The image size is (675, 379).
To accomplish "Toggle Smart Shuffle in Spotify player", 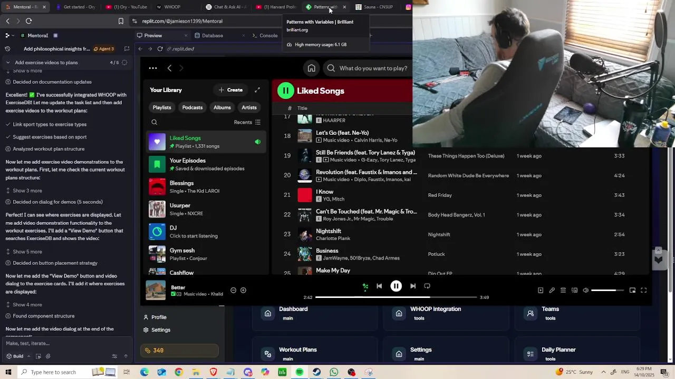I will point(365,286).
